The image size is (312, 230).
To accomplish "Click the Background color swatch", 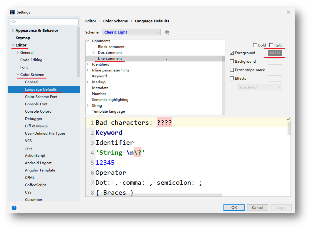I will tap(275, 61).
